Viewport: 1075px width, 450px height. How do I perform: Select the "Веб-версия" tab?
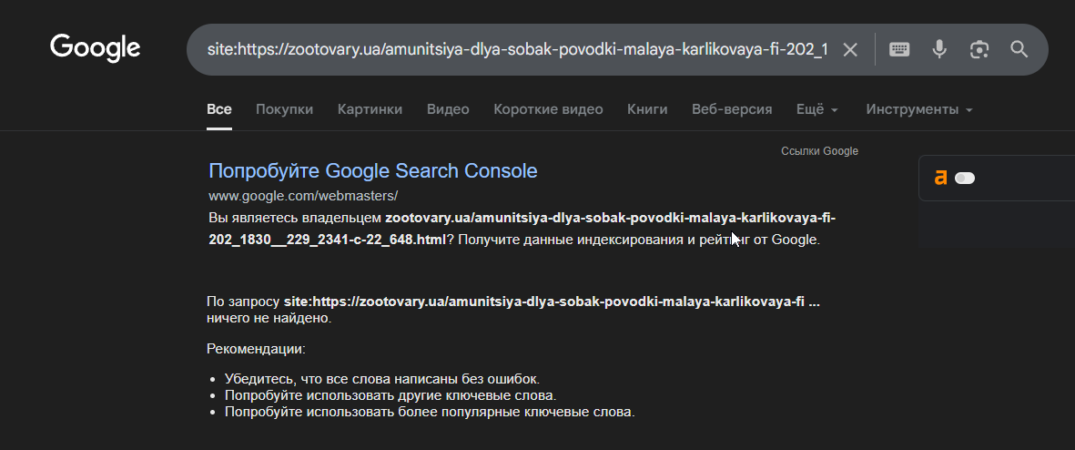pos(732,109)
